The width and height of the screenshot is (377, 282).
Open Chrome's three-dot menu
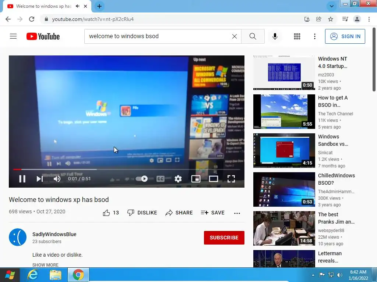point(369,19)
